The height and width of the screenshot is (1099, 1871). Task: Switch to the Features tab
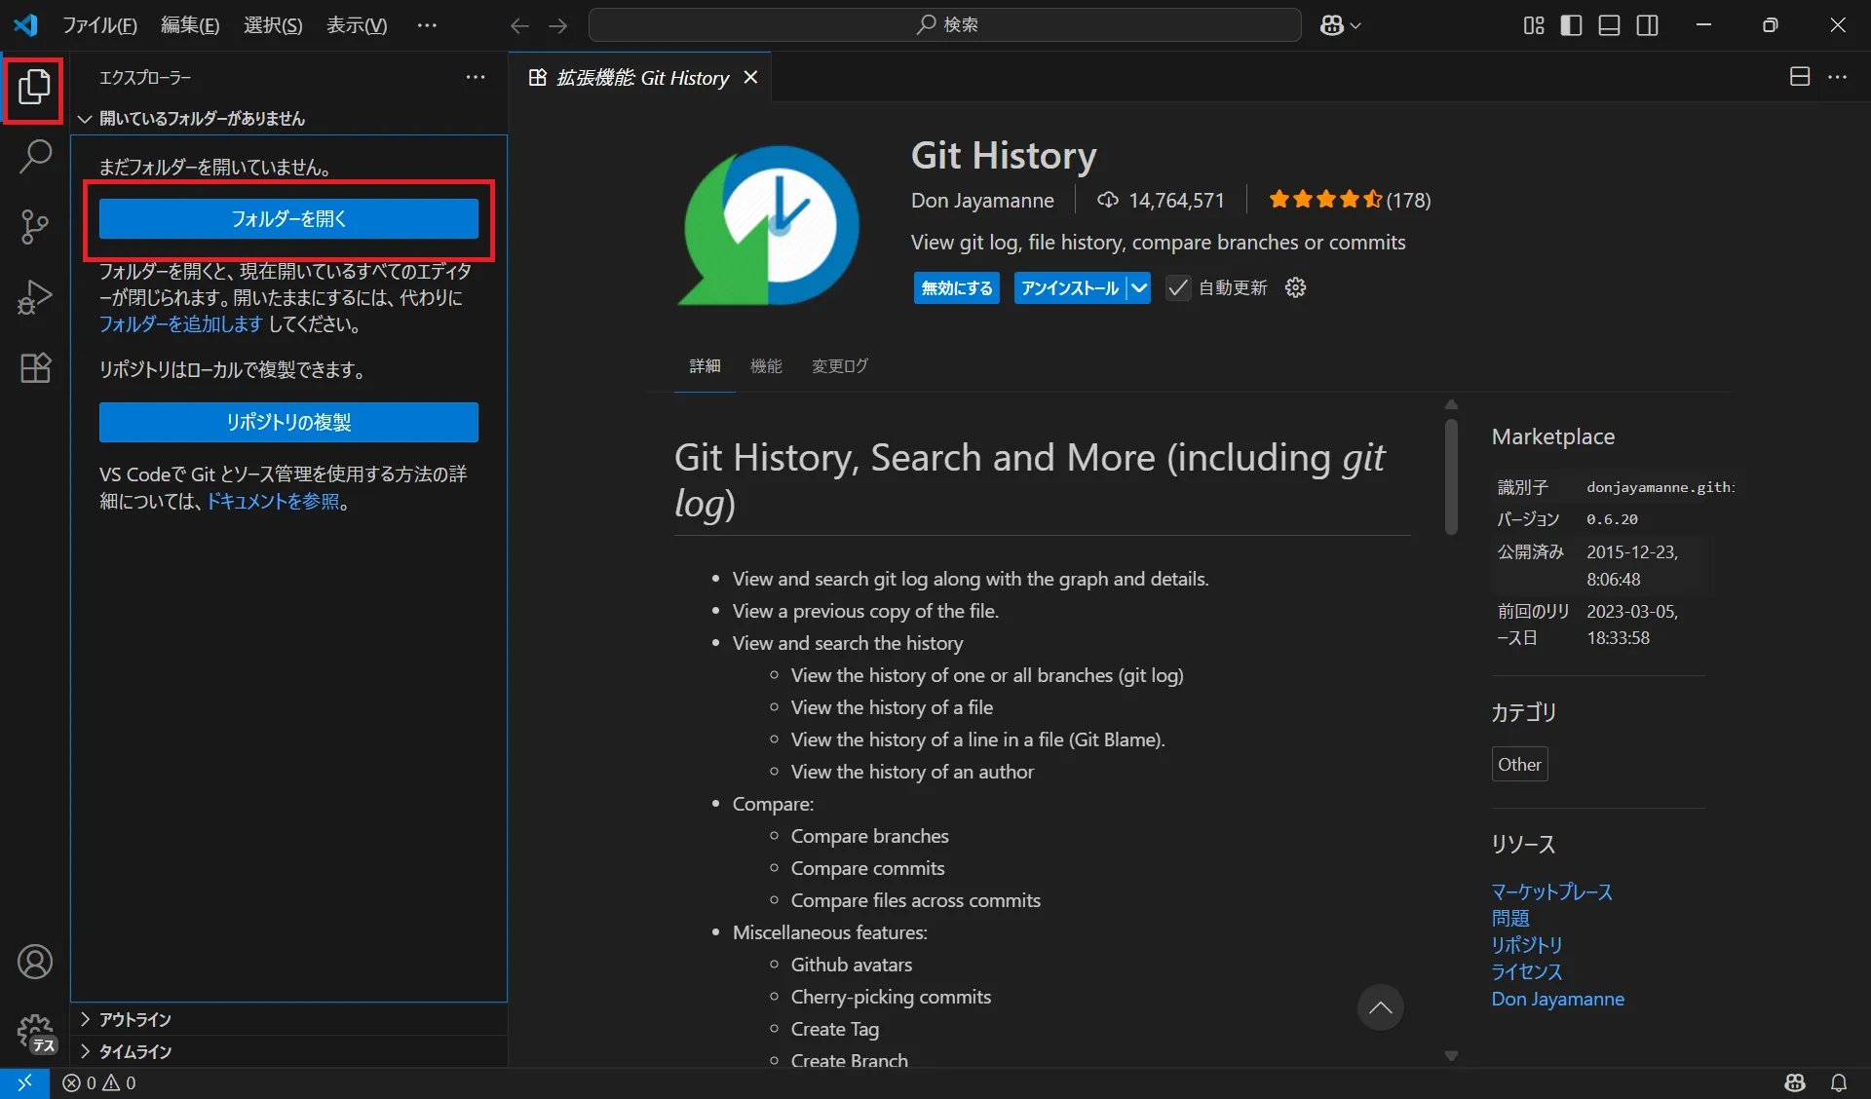[x=766, y=366]
